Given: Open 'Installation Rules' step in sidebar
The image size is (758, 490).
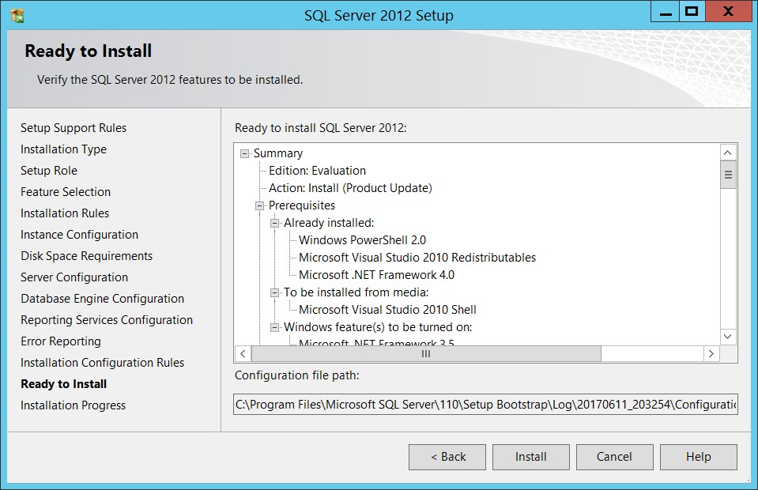Looking at the screenshot, I should tap(65, 213).
